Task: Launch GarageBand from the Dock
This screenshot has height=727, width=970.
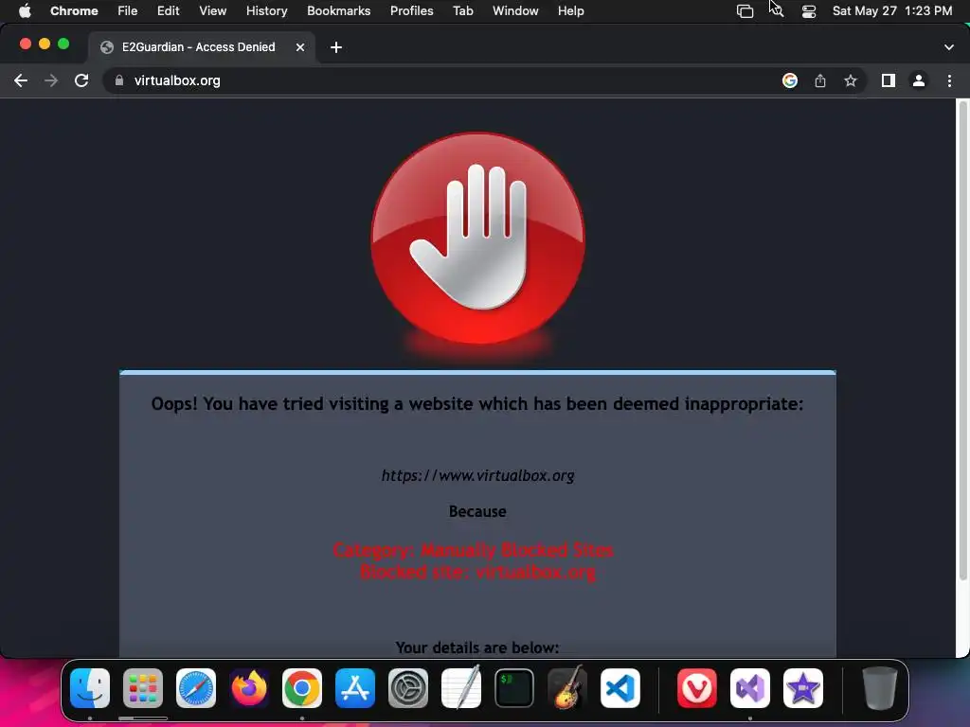Action: (567, 687)
